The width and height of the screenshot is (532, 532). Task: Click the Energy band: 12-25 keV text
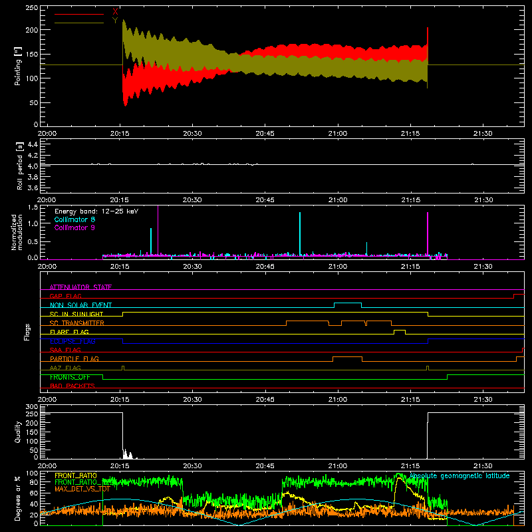click(x=96, y=211)
